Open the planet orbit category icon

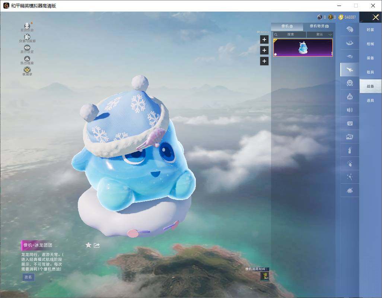pos(350,190)
